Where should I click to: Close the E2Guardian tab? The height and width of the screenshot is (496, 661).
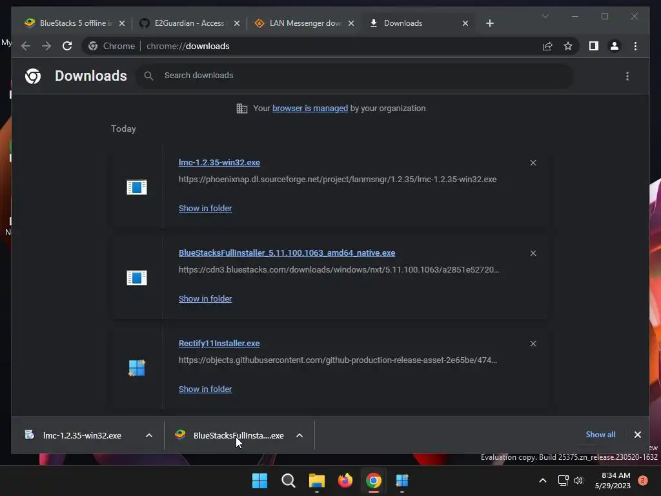coord(237,23)
